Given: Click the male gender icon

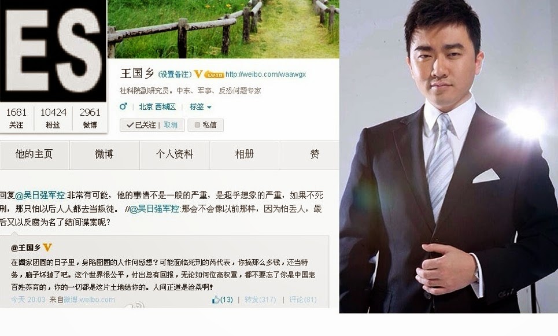Looking at the screenshot, I should tap(124, 106).
